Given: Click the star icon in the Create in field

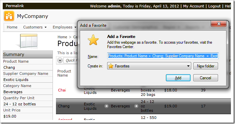Looking at the screenshot, I should (x=111, y=66).
